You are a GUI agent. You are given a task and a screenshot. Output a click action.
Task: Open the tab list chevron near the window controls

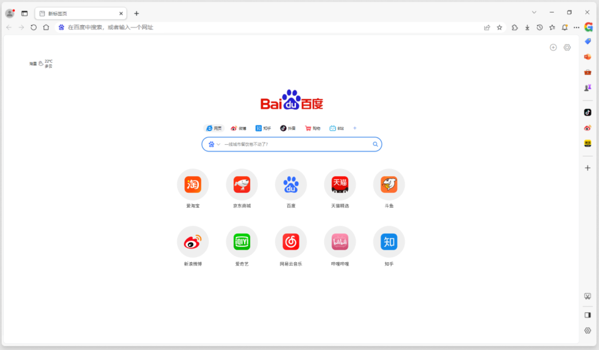[534, 12]
